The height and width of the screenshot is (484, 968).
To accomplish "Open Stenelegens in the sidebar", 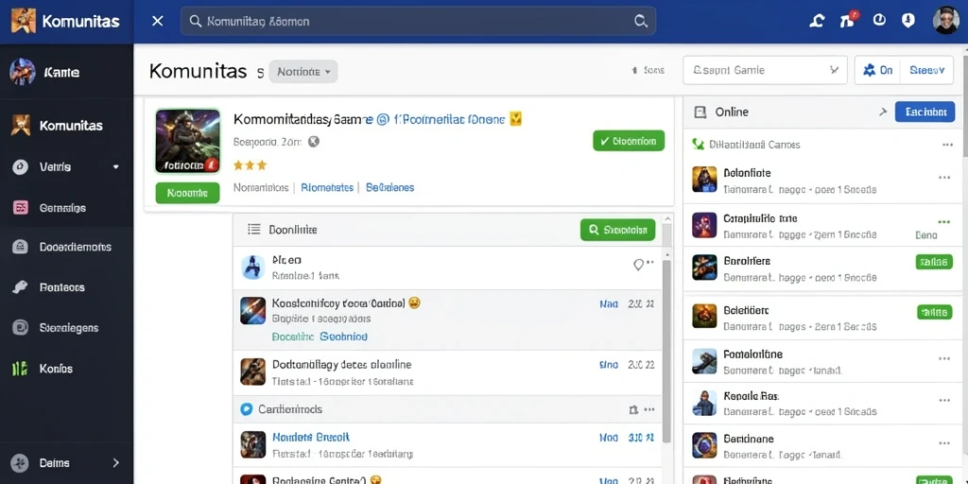I will click(66, 328).
